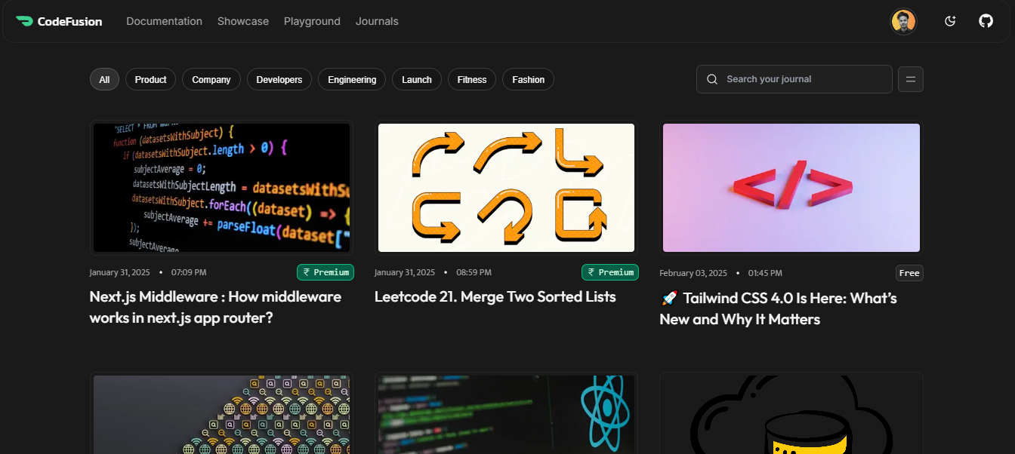Go to the Showcase nav item

[243, 21]
